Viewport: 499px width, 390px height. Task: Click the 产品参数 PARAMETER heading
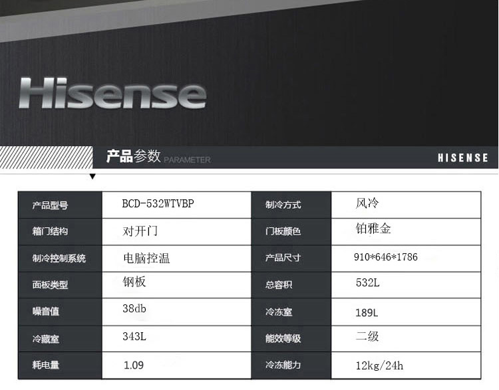click(158, 156)
